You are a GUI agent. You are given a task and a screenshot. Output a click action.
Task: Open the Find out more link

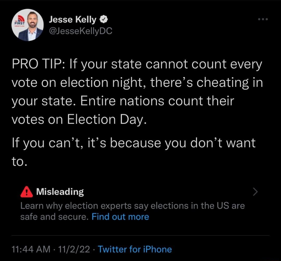point(120,217)
